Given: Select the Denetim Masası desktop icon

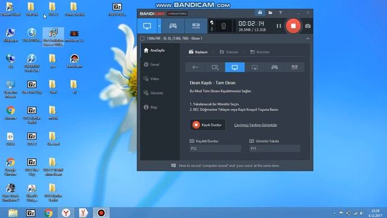Looking at the screenshot, I should click(10, 89).
